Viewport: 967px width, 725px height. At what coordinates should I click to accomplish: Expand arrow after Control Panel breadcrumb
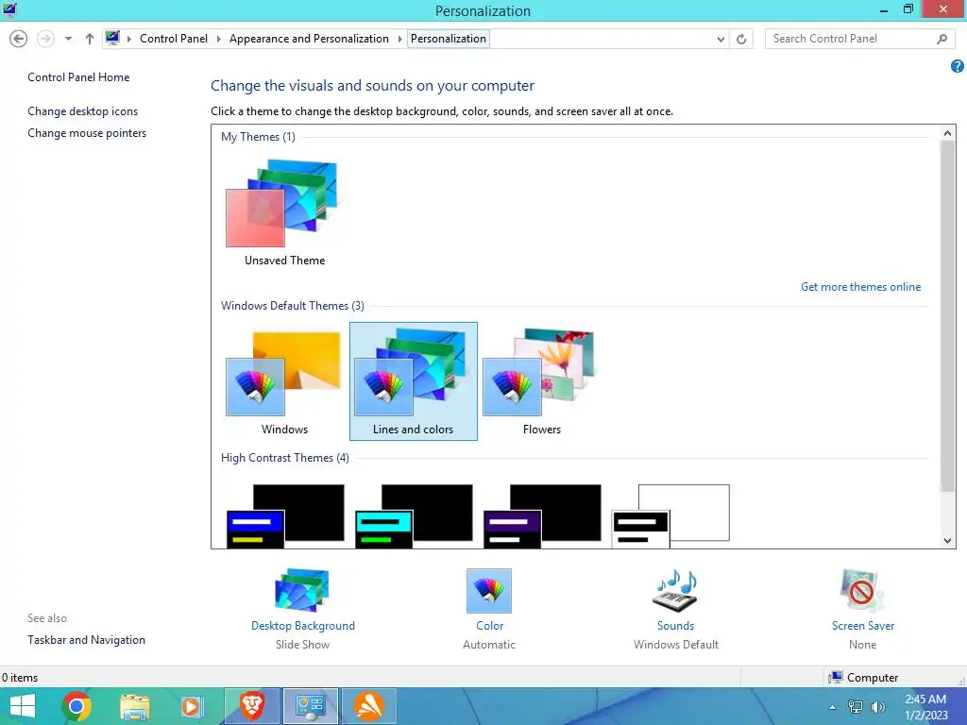pyautogui.click(x=218, y=39)
